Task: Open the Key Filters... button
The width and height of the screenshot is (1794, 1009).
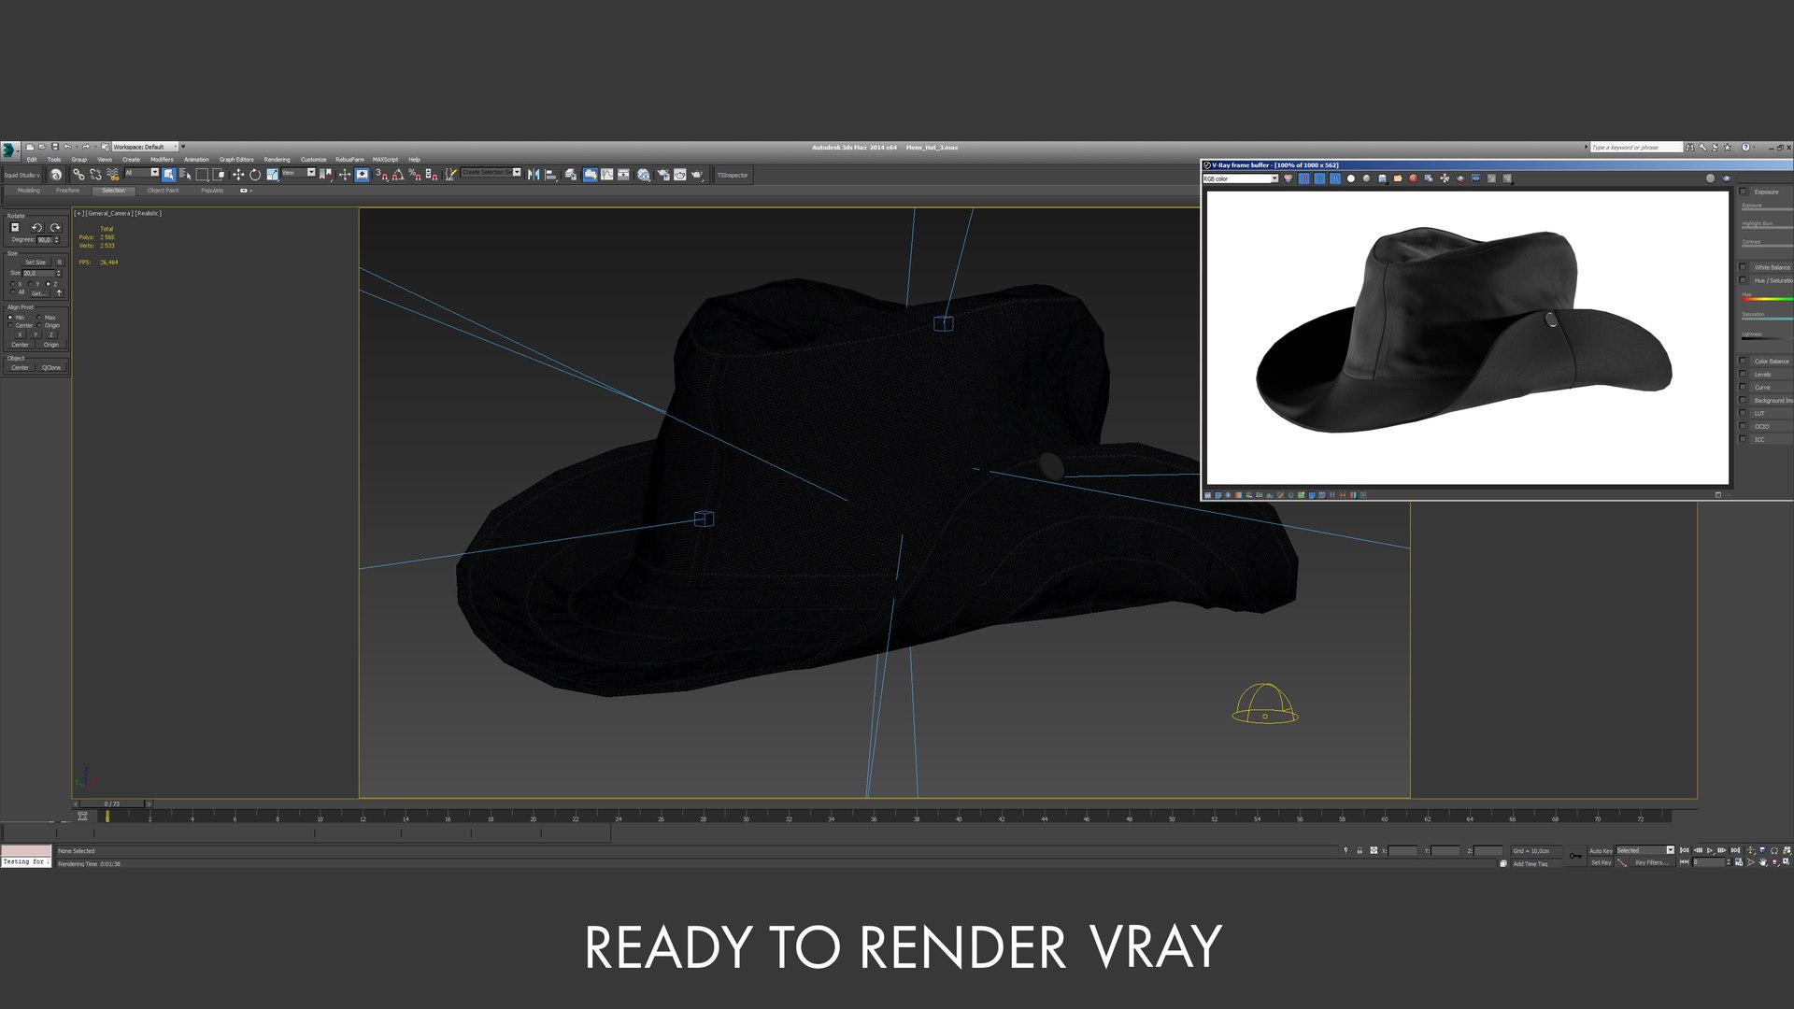Action: tap(1651, 862)
